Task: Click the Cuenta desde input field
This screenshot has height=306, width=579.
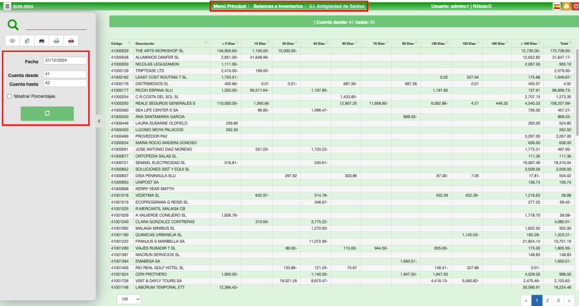Action: point(64,74)
